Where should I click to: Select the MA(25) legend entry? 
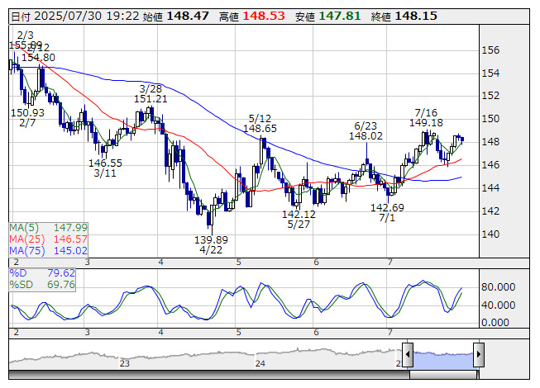[48, 239]
